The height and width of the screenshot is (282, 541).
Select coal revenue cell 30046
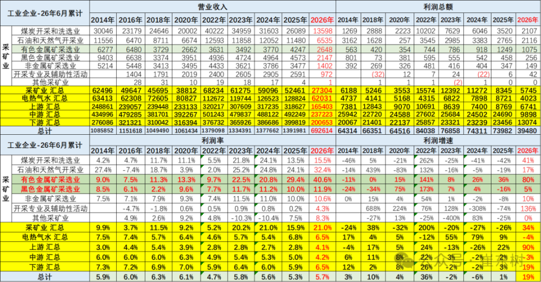103,30
